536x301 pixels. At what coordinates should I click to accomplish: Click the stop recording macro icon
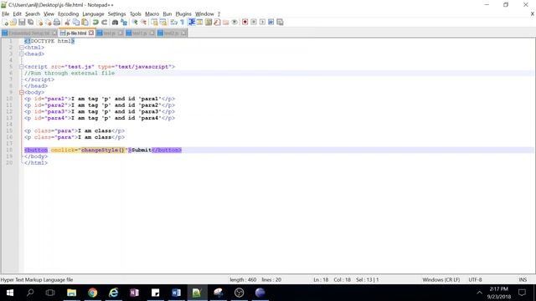(254, 23)
